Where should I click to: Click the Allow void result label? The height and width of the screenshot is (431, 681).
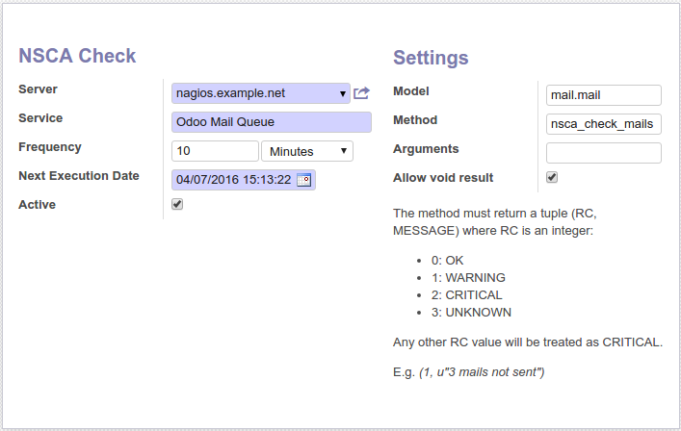[443, 178]
